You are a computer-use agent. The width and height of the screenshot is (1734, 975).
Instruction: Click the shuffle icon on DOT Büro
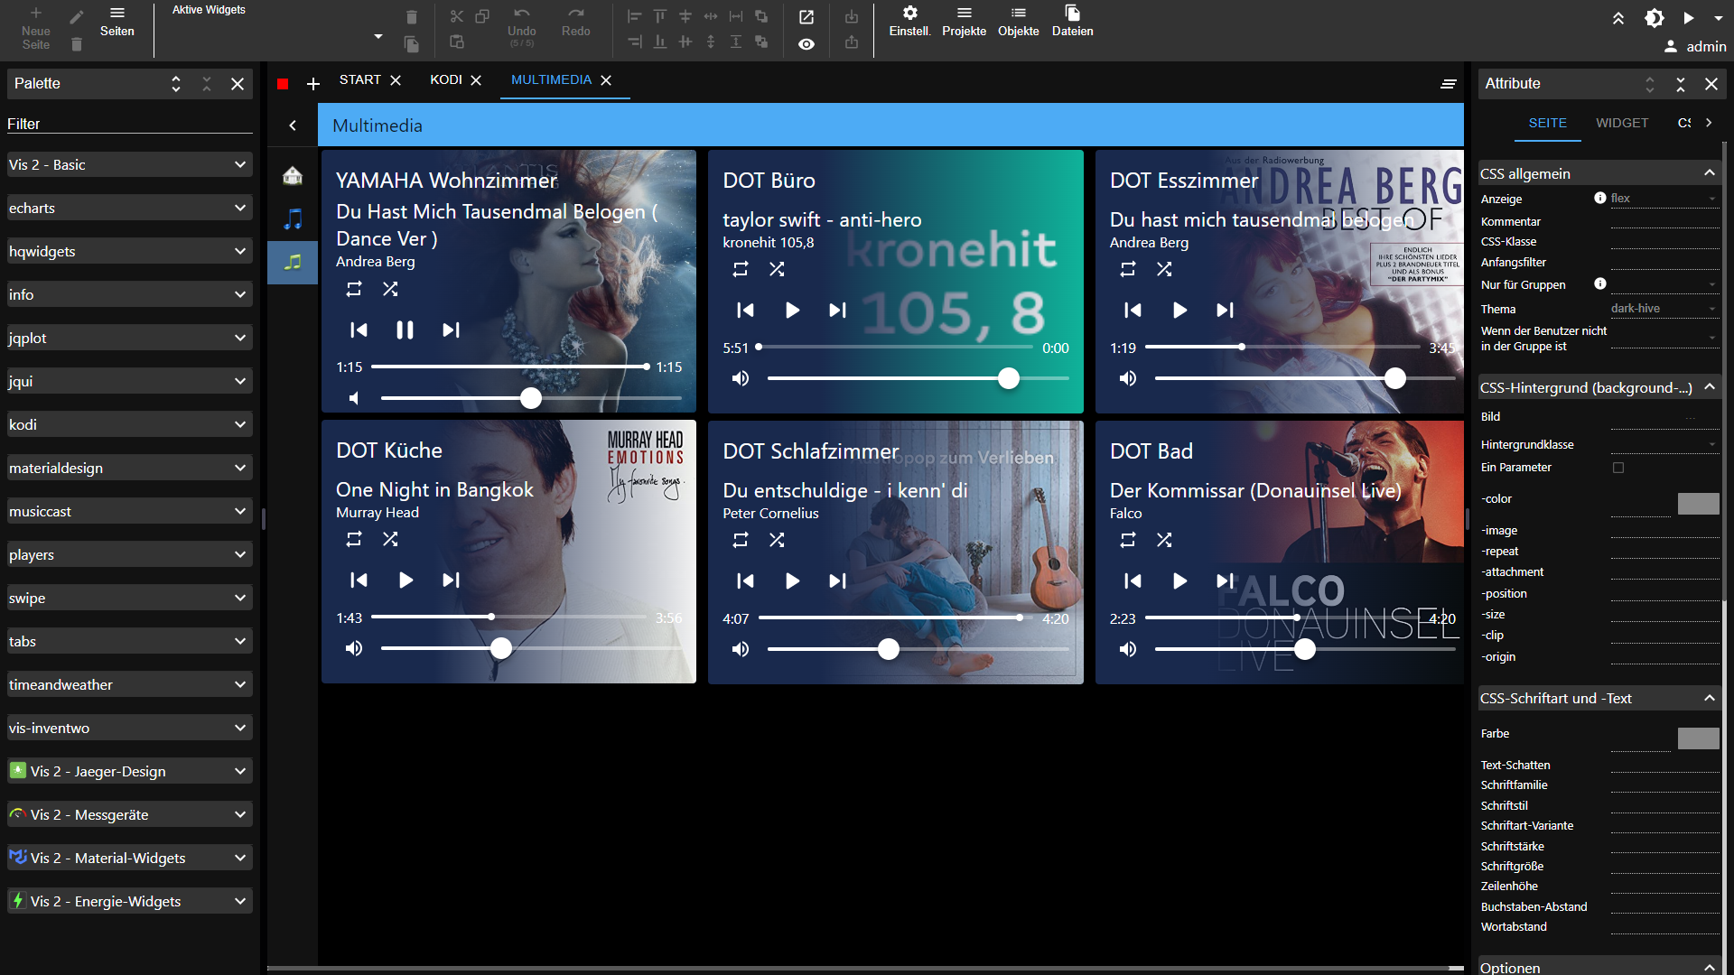click(x=775, y=268)
